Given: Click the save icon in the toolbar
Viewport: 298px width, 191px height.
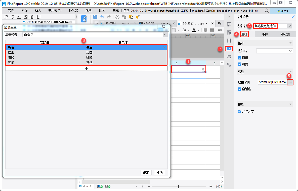Looking at the screenshot, I should point(95,17).
